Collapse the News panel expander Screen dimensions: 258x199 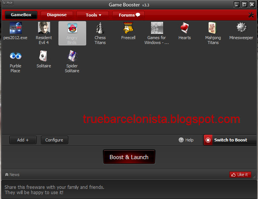7,175
